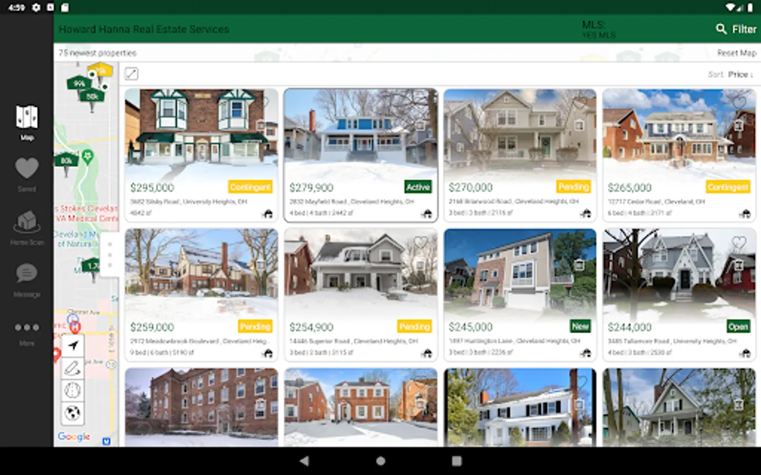Open the $244,000 Tudor house photo
The image size is (761, 475).
click(679, 273)
